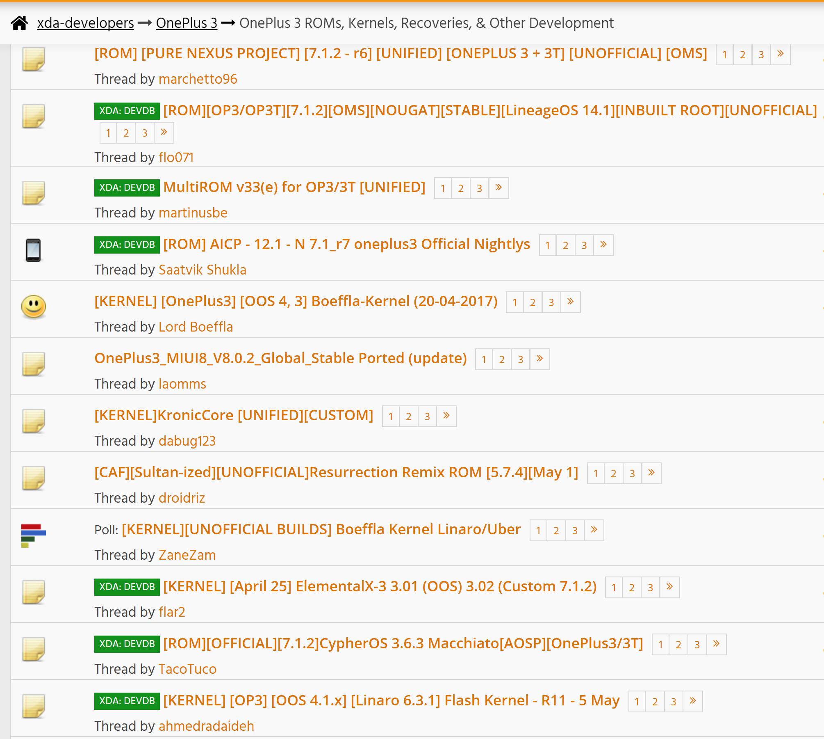
Task: Click smiley icon beside Boeffla-Kernel thread
Action: click(x=33, y=307)
